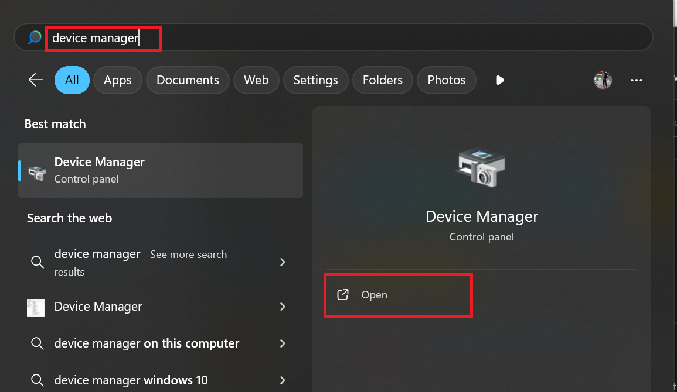
Task: Click the search magnifier icon in search box
Action: 35,38
